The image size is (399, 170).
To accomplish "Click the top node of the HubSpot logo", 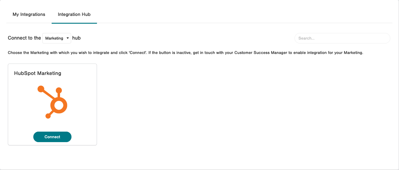I will 59,90.
